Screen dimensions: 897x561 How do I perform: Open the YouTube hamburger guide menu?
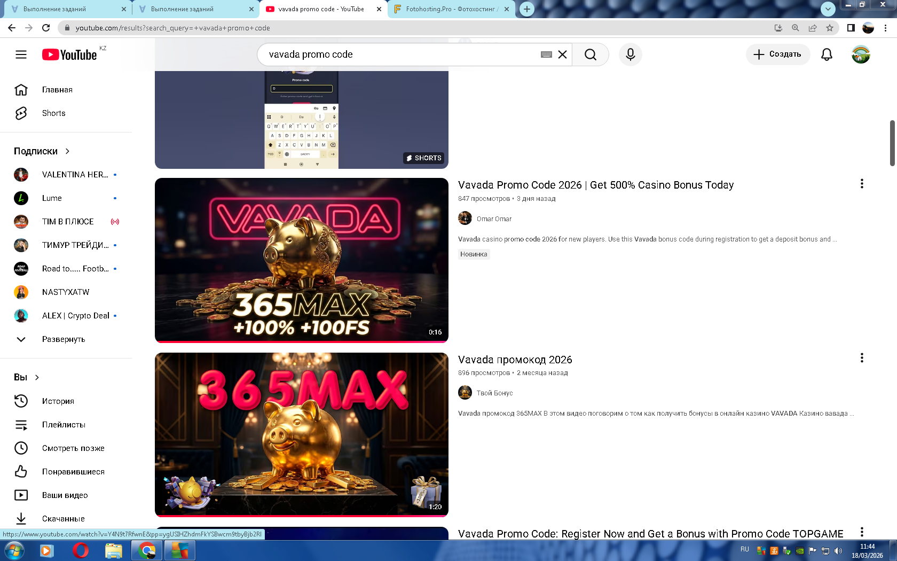pos(21,54)
